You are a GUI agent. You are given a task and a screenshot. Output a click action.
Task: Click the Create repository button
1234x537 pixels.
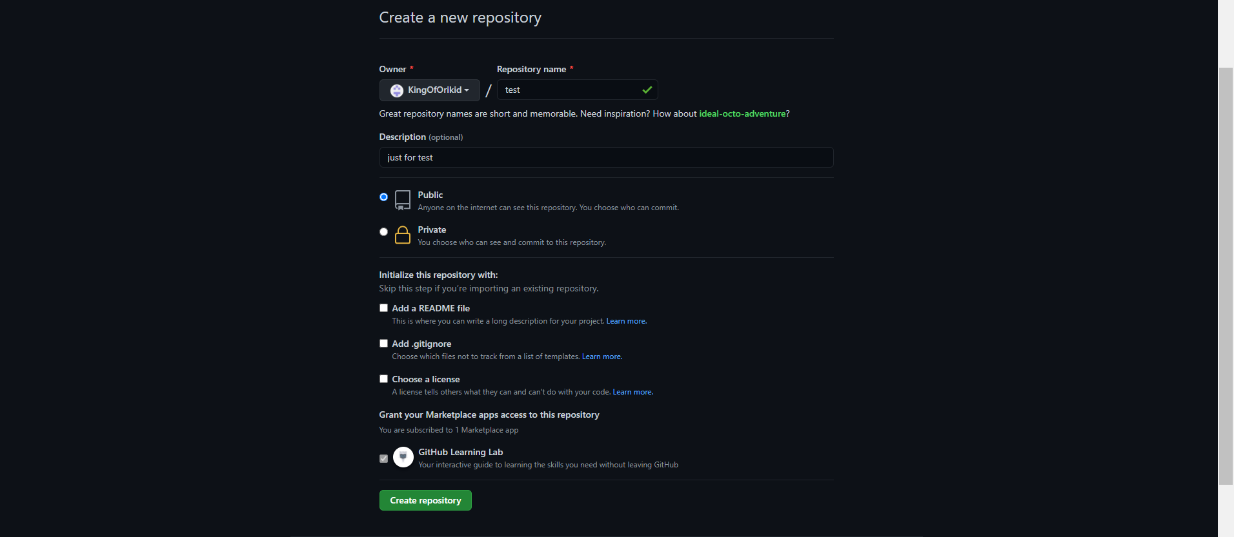(x=425, y=500)
